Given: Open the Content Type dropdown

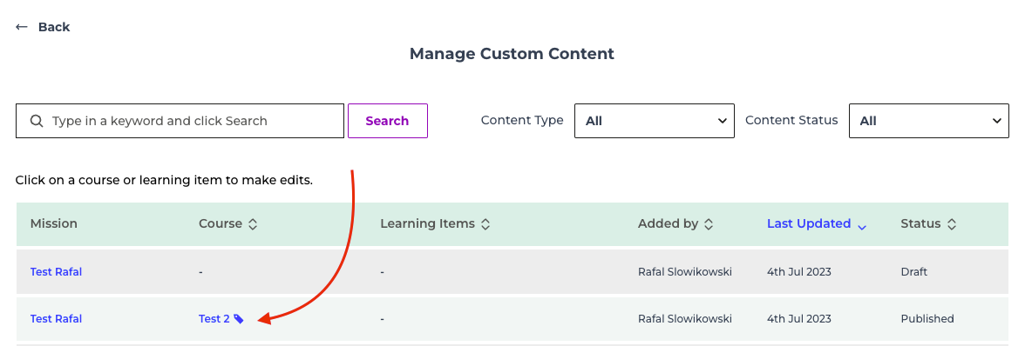Looking at the screenshot, I should pos(655,121).
